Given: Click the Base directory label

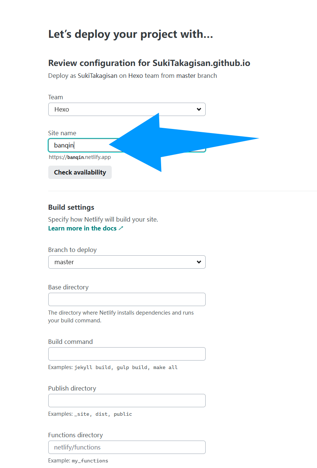Looking at the screenshot, I should tap(68, 287).
